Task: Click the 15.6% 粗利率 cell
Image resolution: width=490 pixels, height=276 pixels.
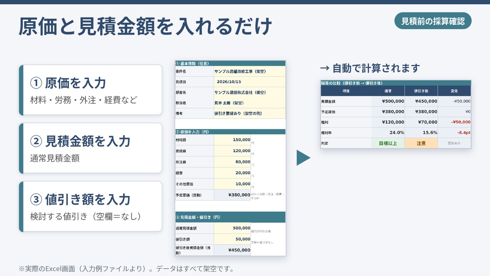Action: click(421, 132)
